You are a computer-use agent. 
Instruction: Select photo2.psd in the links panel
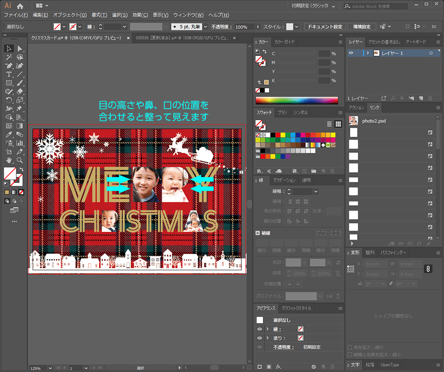[373, 120]
